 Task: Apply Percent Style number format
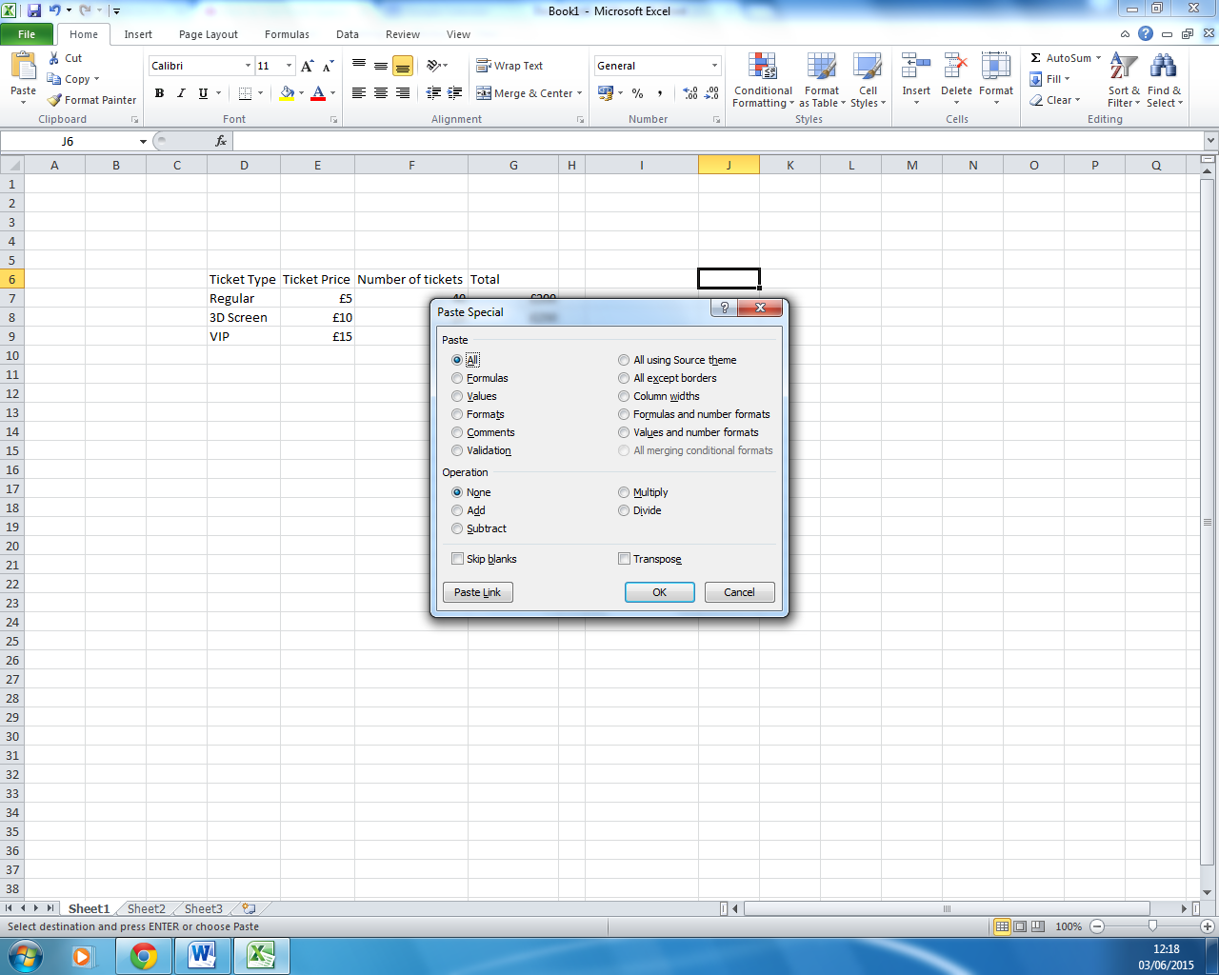click(x=637, y=93)
